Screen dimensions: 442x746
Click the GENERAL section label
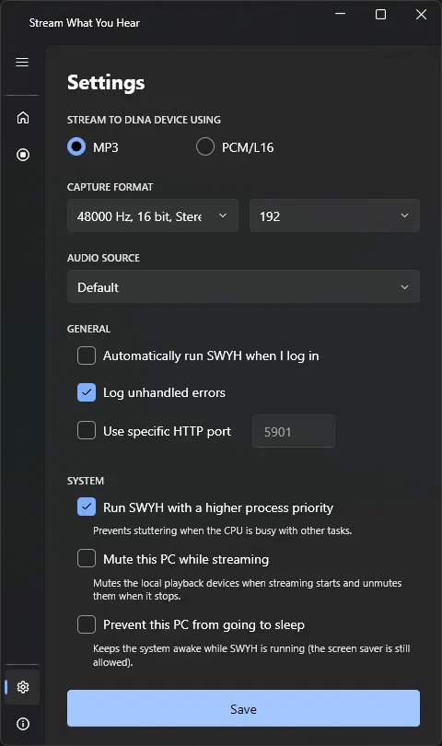(x=88, y=329)
